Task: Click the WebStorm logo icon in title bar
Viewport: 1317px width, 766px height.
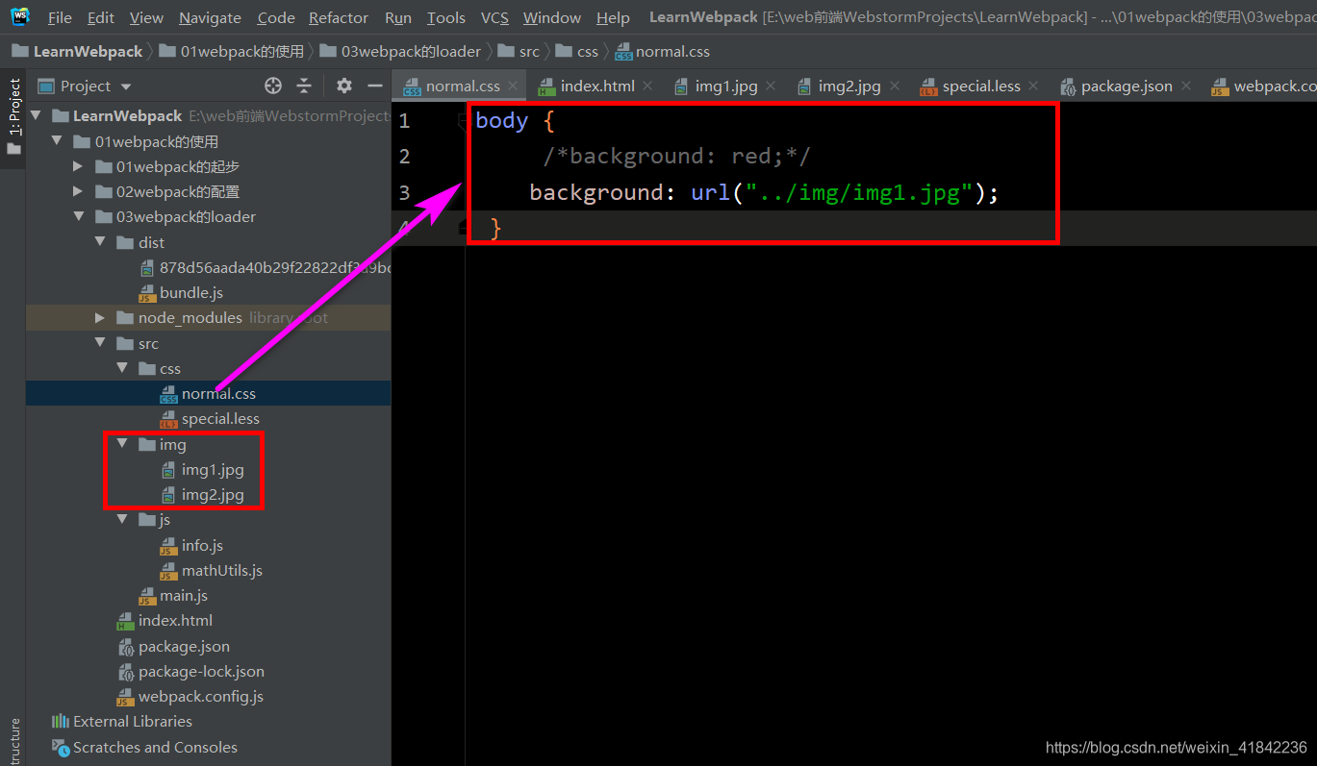Action: coord(20,16)
